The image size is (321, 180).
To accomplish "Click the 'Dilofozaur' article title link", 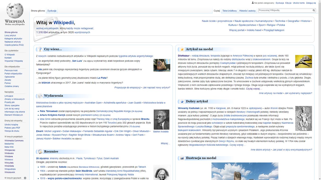I will click(x=184, y=56).
